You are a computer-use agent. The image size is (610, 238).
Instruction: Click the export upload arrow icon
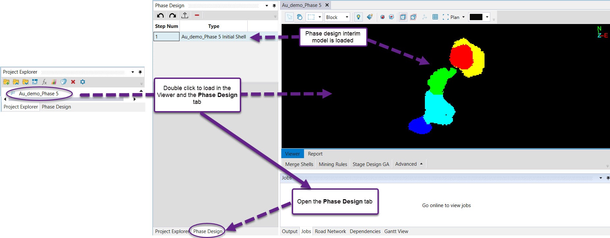[185, 15]
